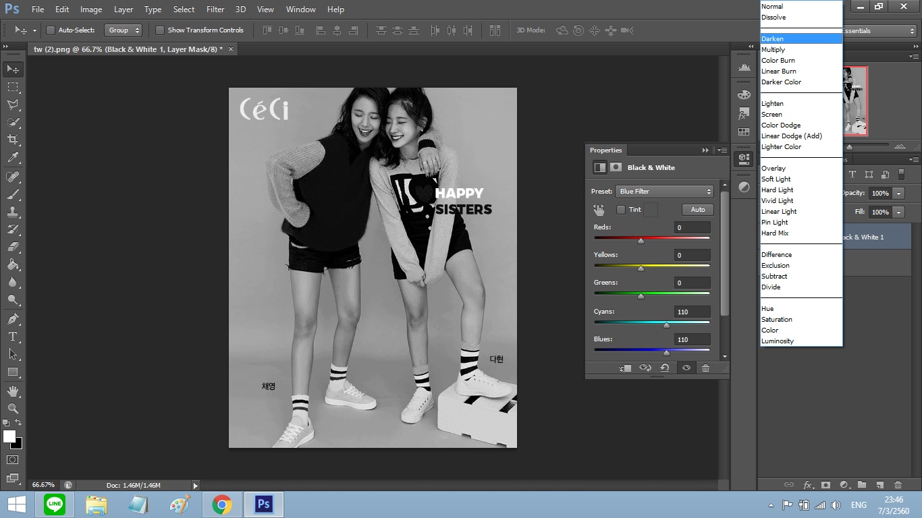Image resolution: width=922 pixels, height=518 pixels.
Task: Click the Reds slider handle
Action: 641,240
